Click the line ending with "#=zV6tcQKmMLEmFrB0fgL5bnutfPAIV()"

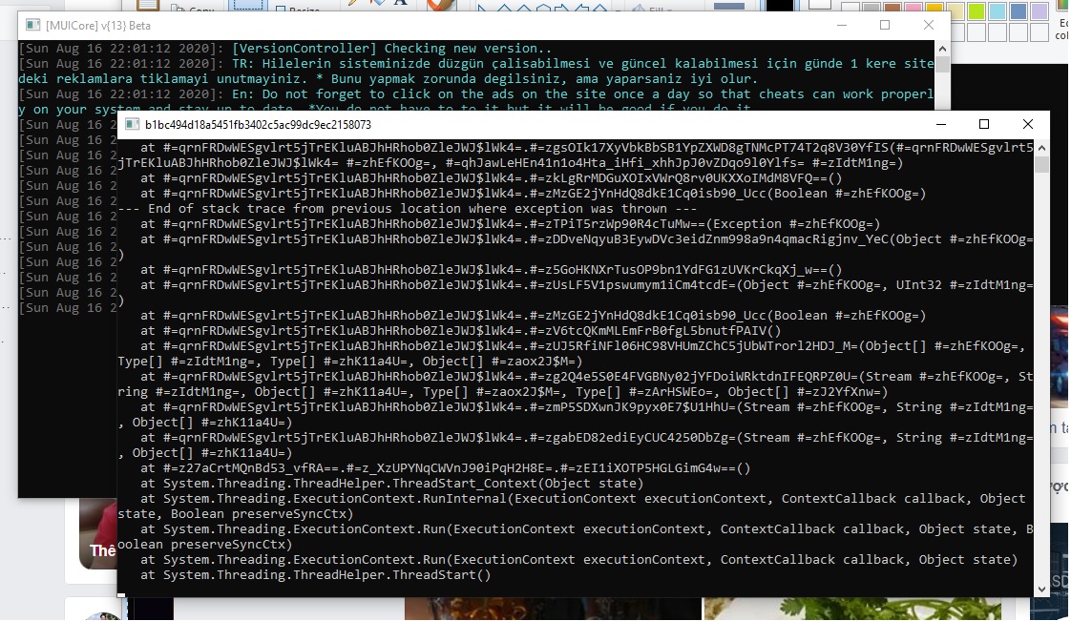click(x=460, y=330)
